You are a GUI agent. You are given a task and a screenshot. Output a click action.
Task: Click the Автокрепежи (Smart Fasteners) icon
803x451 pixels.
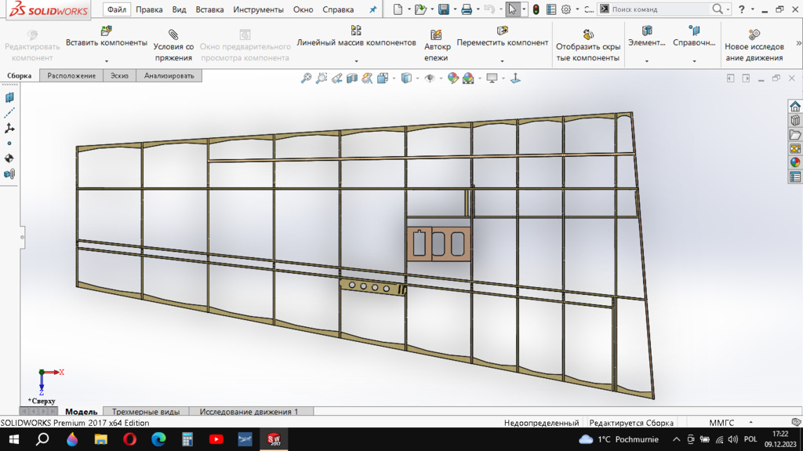(x=437, y=35)
